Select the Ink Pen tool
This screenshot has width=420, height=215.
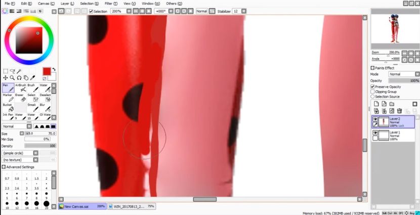pyautogui.click(x=8, y=116)
